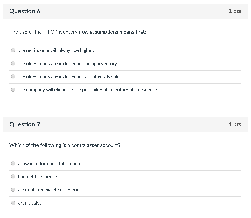Select radio button for 'the net income will always be higher'

click(13, 50)
